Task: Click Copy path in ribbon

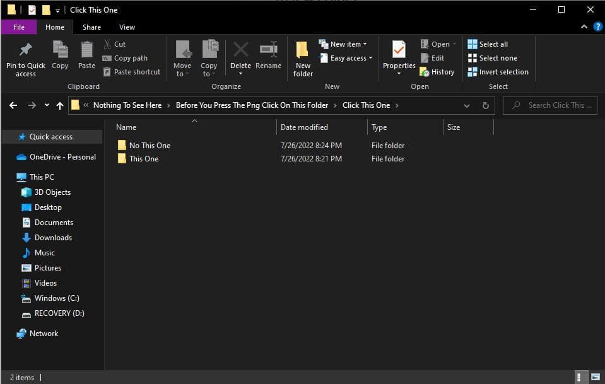Action: [125, 58]
